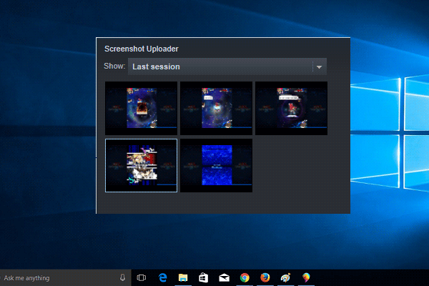The image size is (429, 286).
Task: Click the highlighted screenshot with white glitch stripes
Action: (141, 165)
